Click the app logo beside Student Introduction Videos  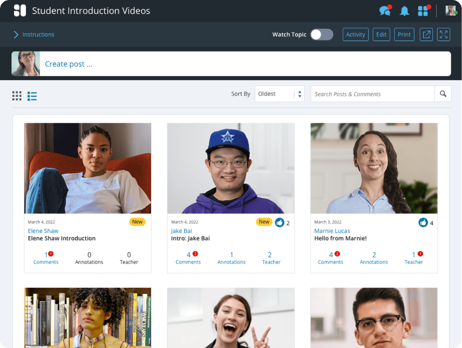[x=20, y=10]
